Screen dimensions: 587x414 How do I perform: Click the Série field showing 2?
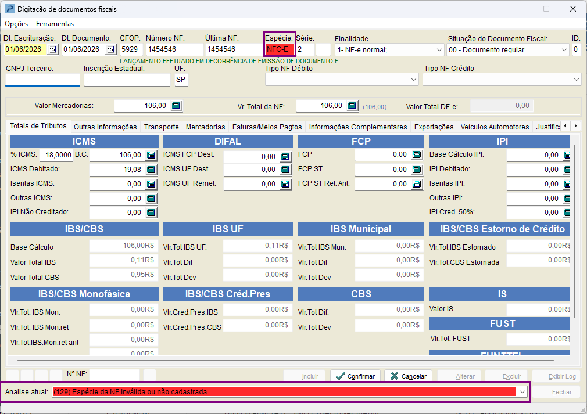(305, 49)
